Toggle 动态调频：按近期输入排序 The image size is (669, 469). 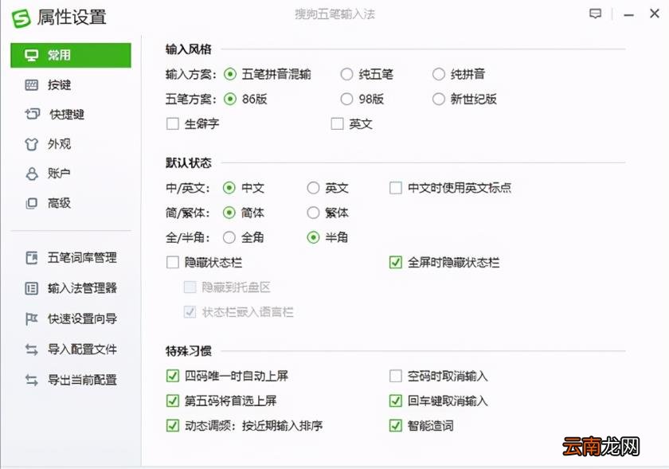coord(172,425)
